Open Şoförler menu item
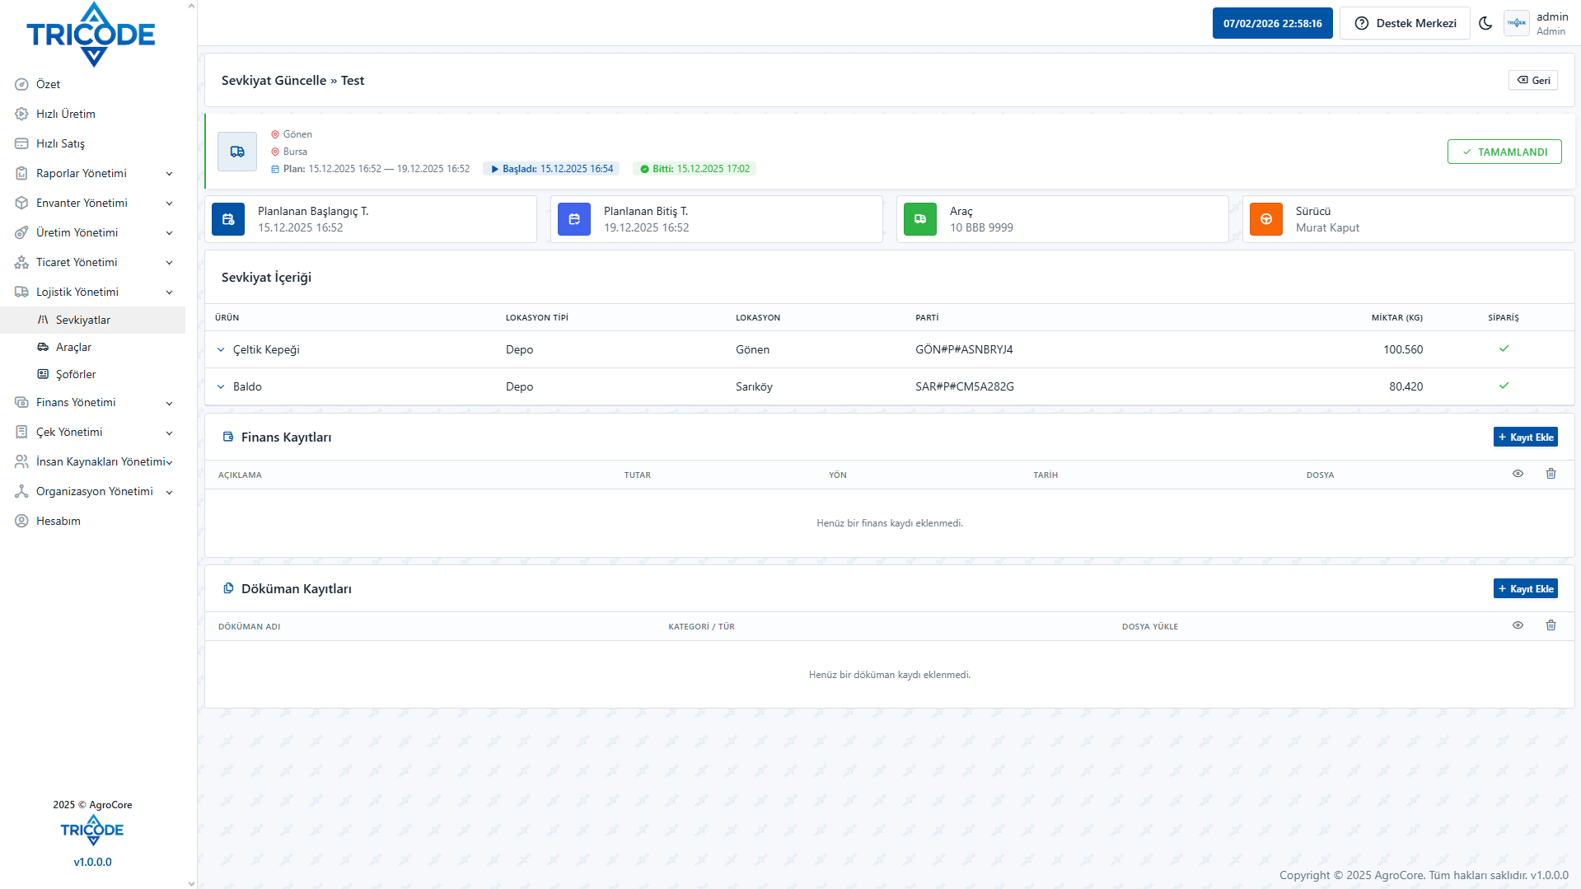Image resolution: width=1581 pixels, height=889 pixels. coord(76,375)
